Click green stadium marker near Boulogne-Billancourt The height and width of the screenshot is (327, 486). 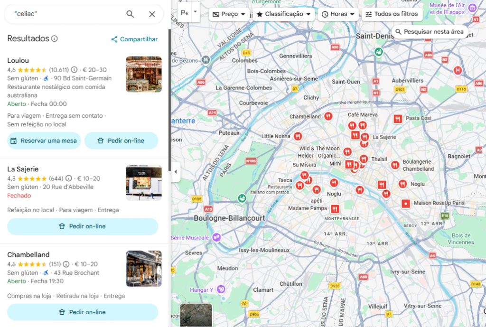242,198
